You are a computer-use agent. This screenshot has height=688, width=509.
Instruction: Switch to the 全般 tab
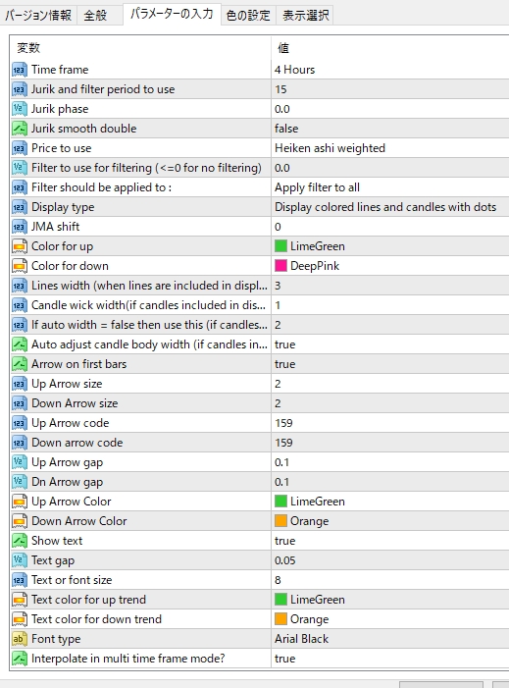[100, 16]
